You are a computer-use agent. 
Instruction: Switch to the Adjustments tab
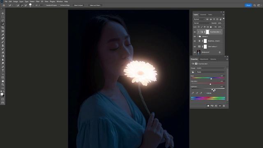pos(204,59)
